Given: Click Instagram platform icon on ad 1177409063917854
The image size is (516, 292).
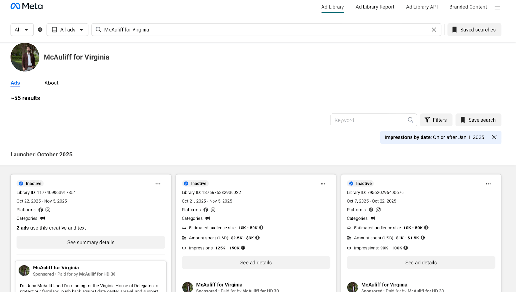Looking at the screenshot, I should [48, 210].
